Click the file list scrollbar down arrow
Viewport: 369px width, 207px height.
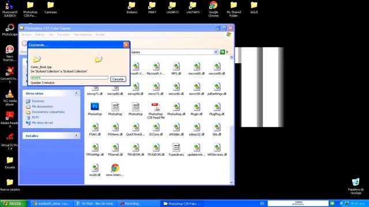[x=231, y=182]
